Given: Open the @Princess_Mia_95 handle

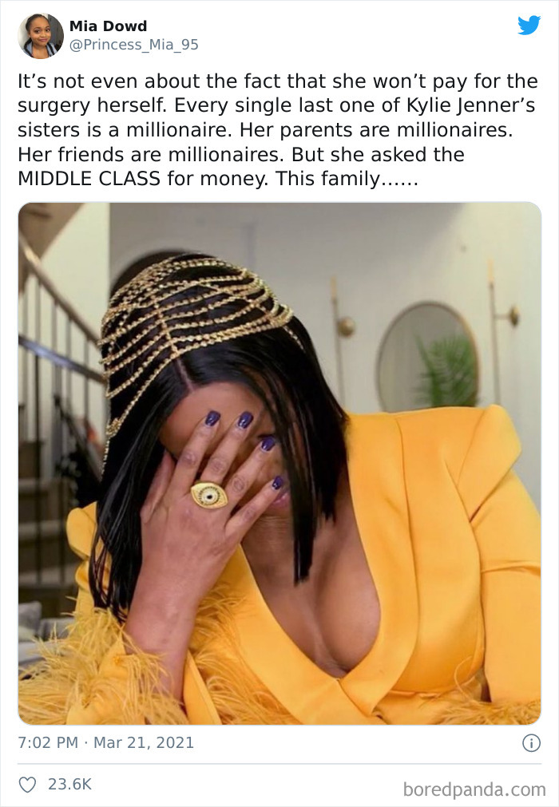Looking at the screenshot, I should tap(134, 45).
